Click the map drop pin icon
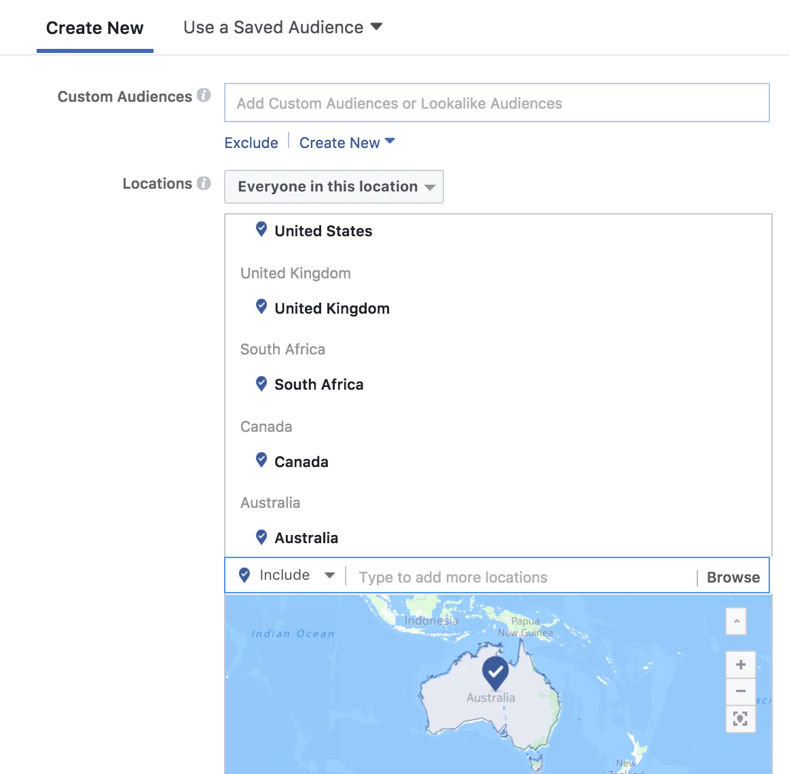789x774 pixels. pyautogui.click(x=740, y=718)
